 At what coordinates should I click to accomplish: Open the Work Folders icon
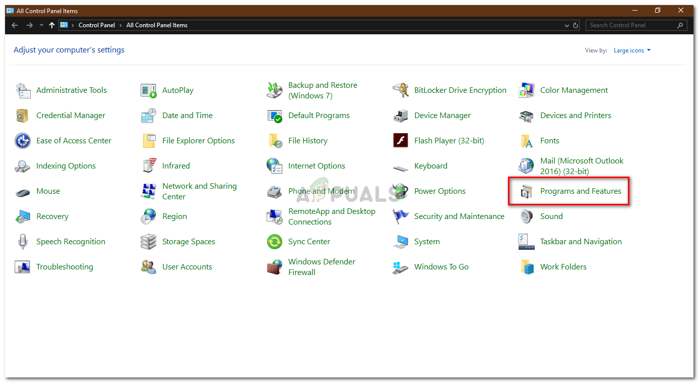(527, 267)
